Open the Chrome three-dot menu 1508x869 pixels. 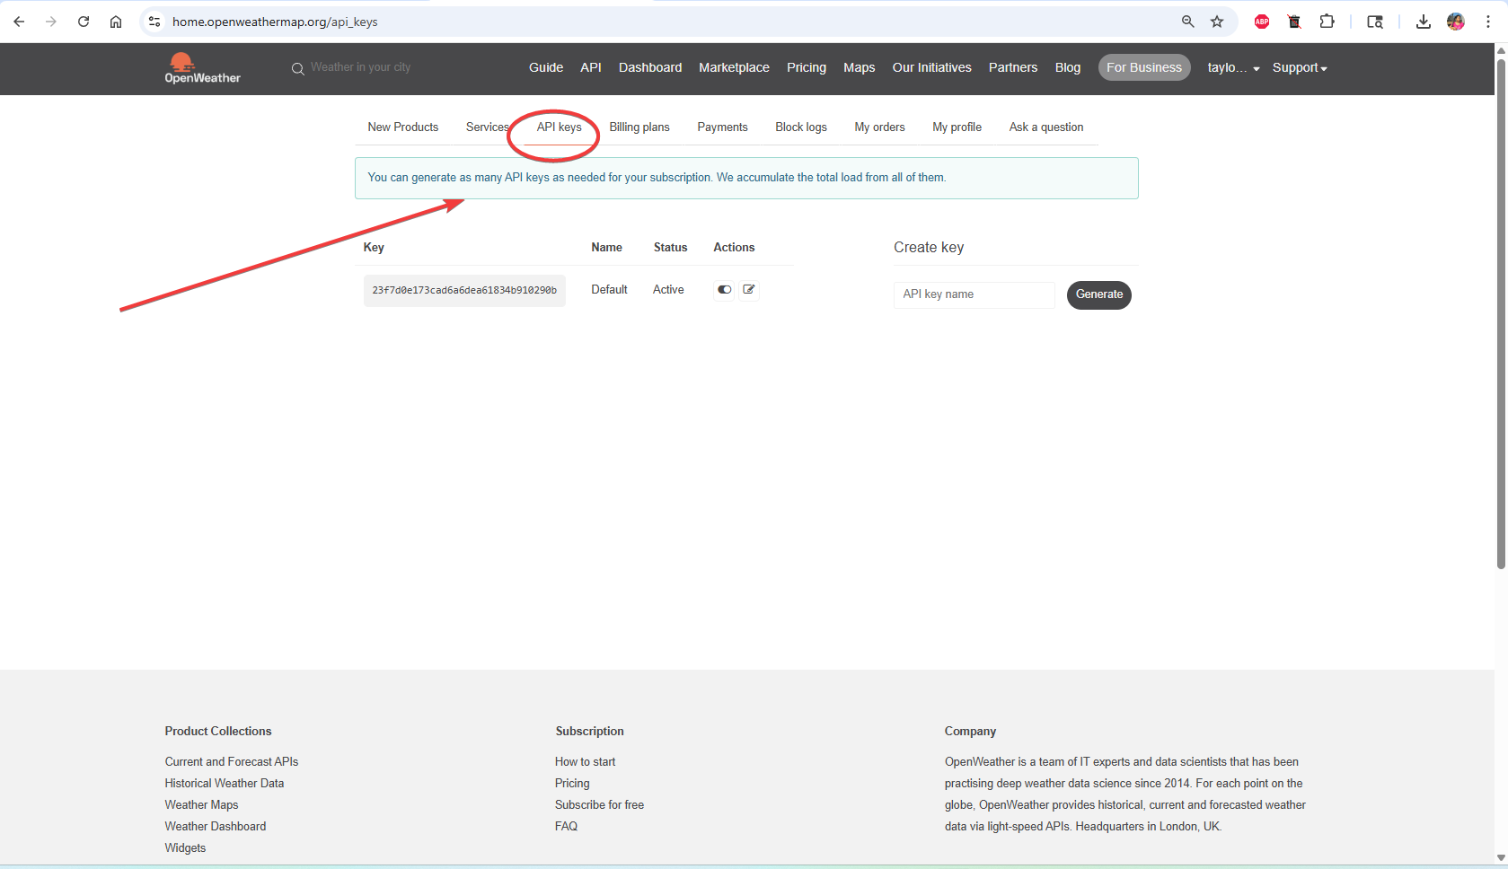1488,22
